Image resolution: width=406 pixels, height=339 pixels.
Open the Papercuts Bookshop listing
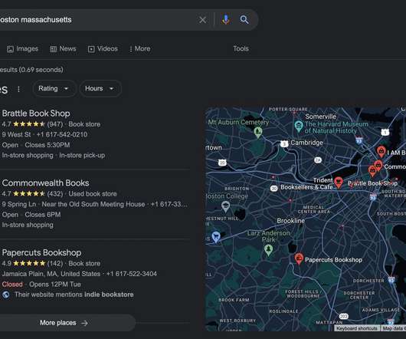click(x=41, y=252)
